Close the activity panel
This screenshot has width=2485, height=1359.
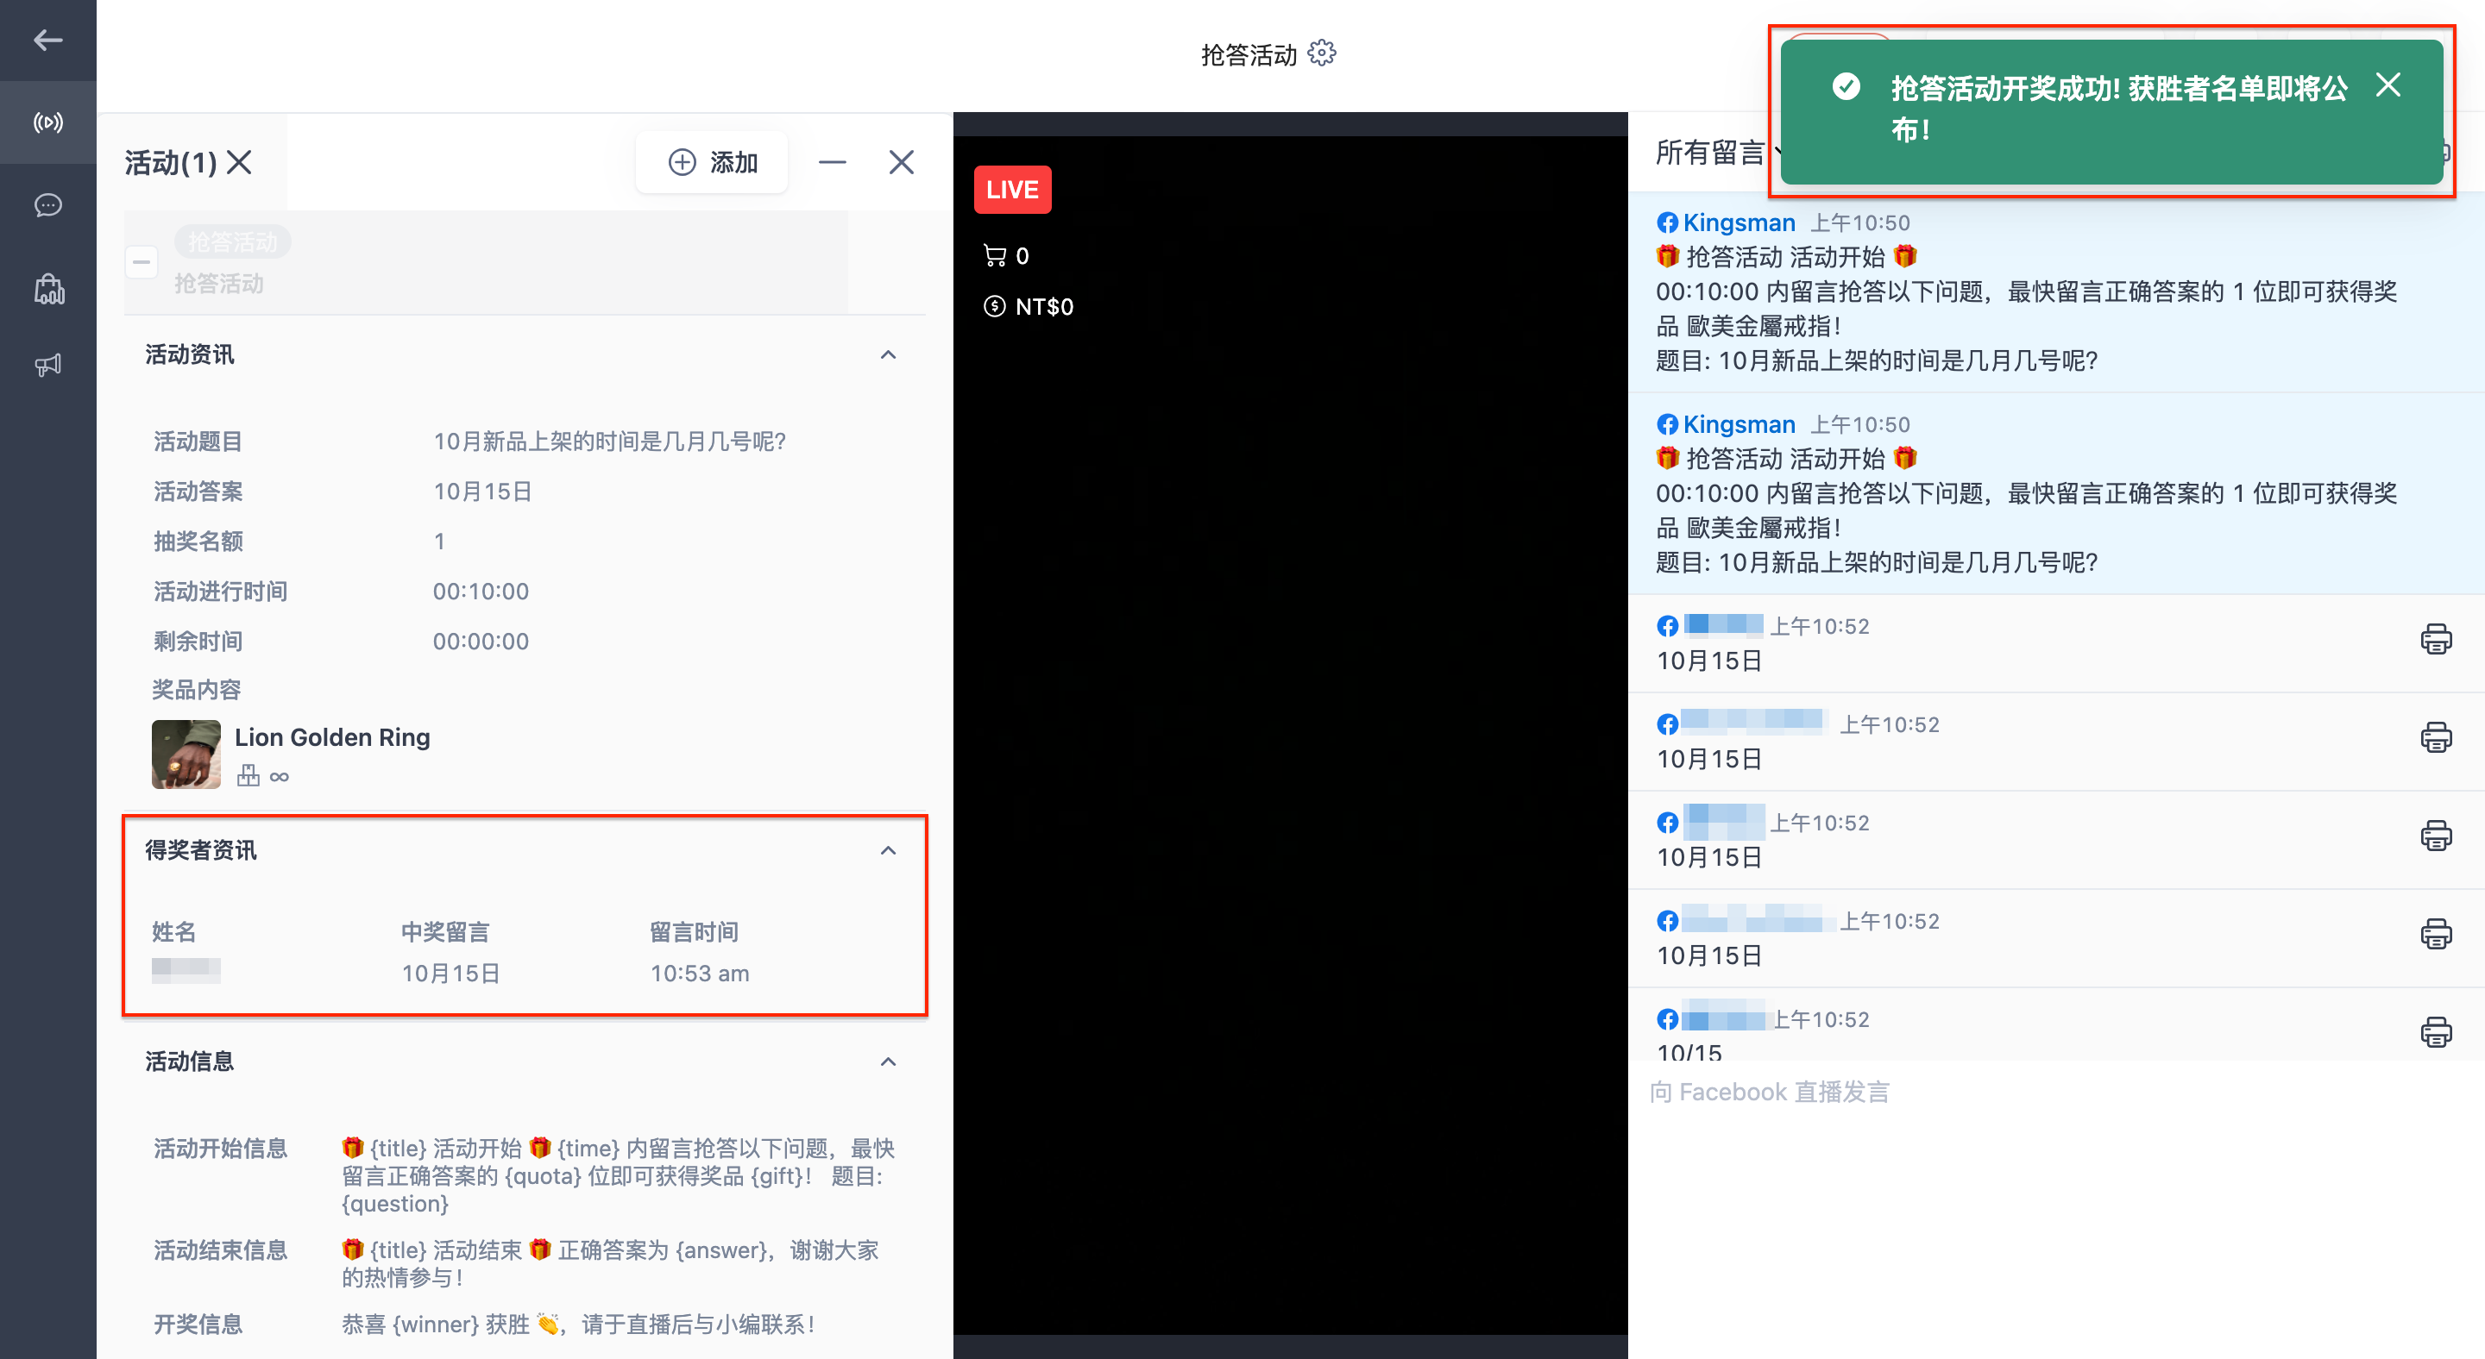[901, 162]
